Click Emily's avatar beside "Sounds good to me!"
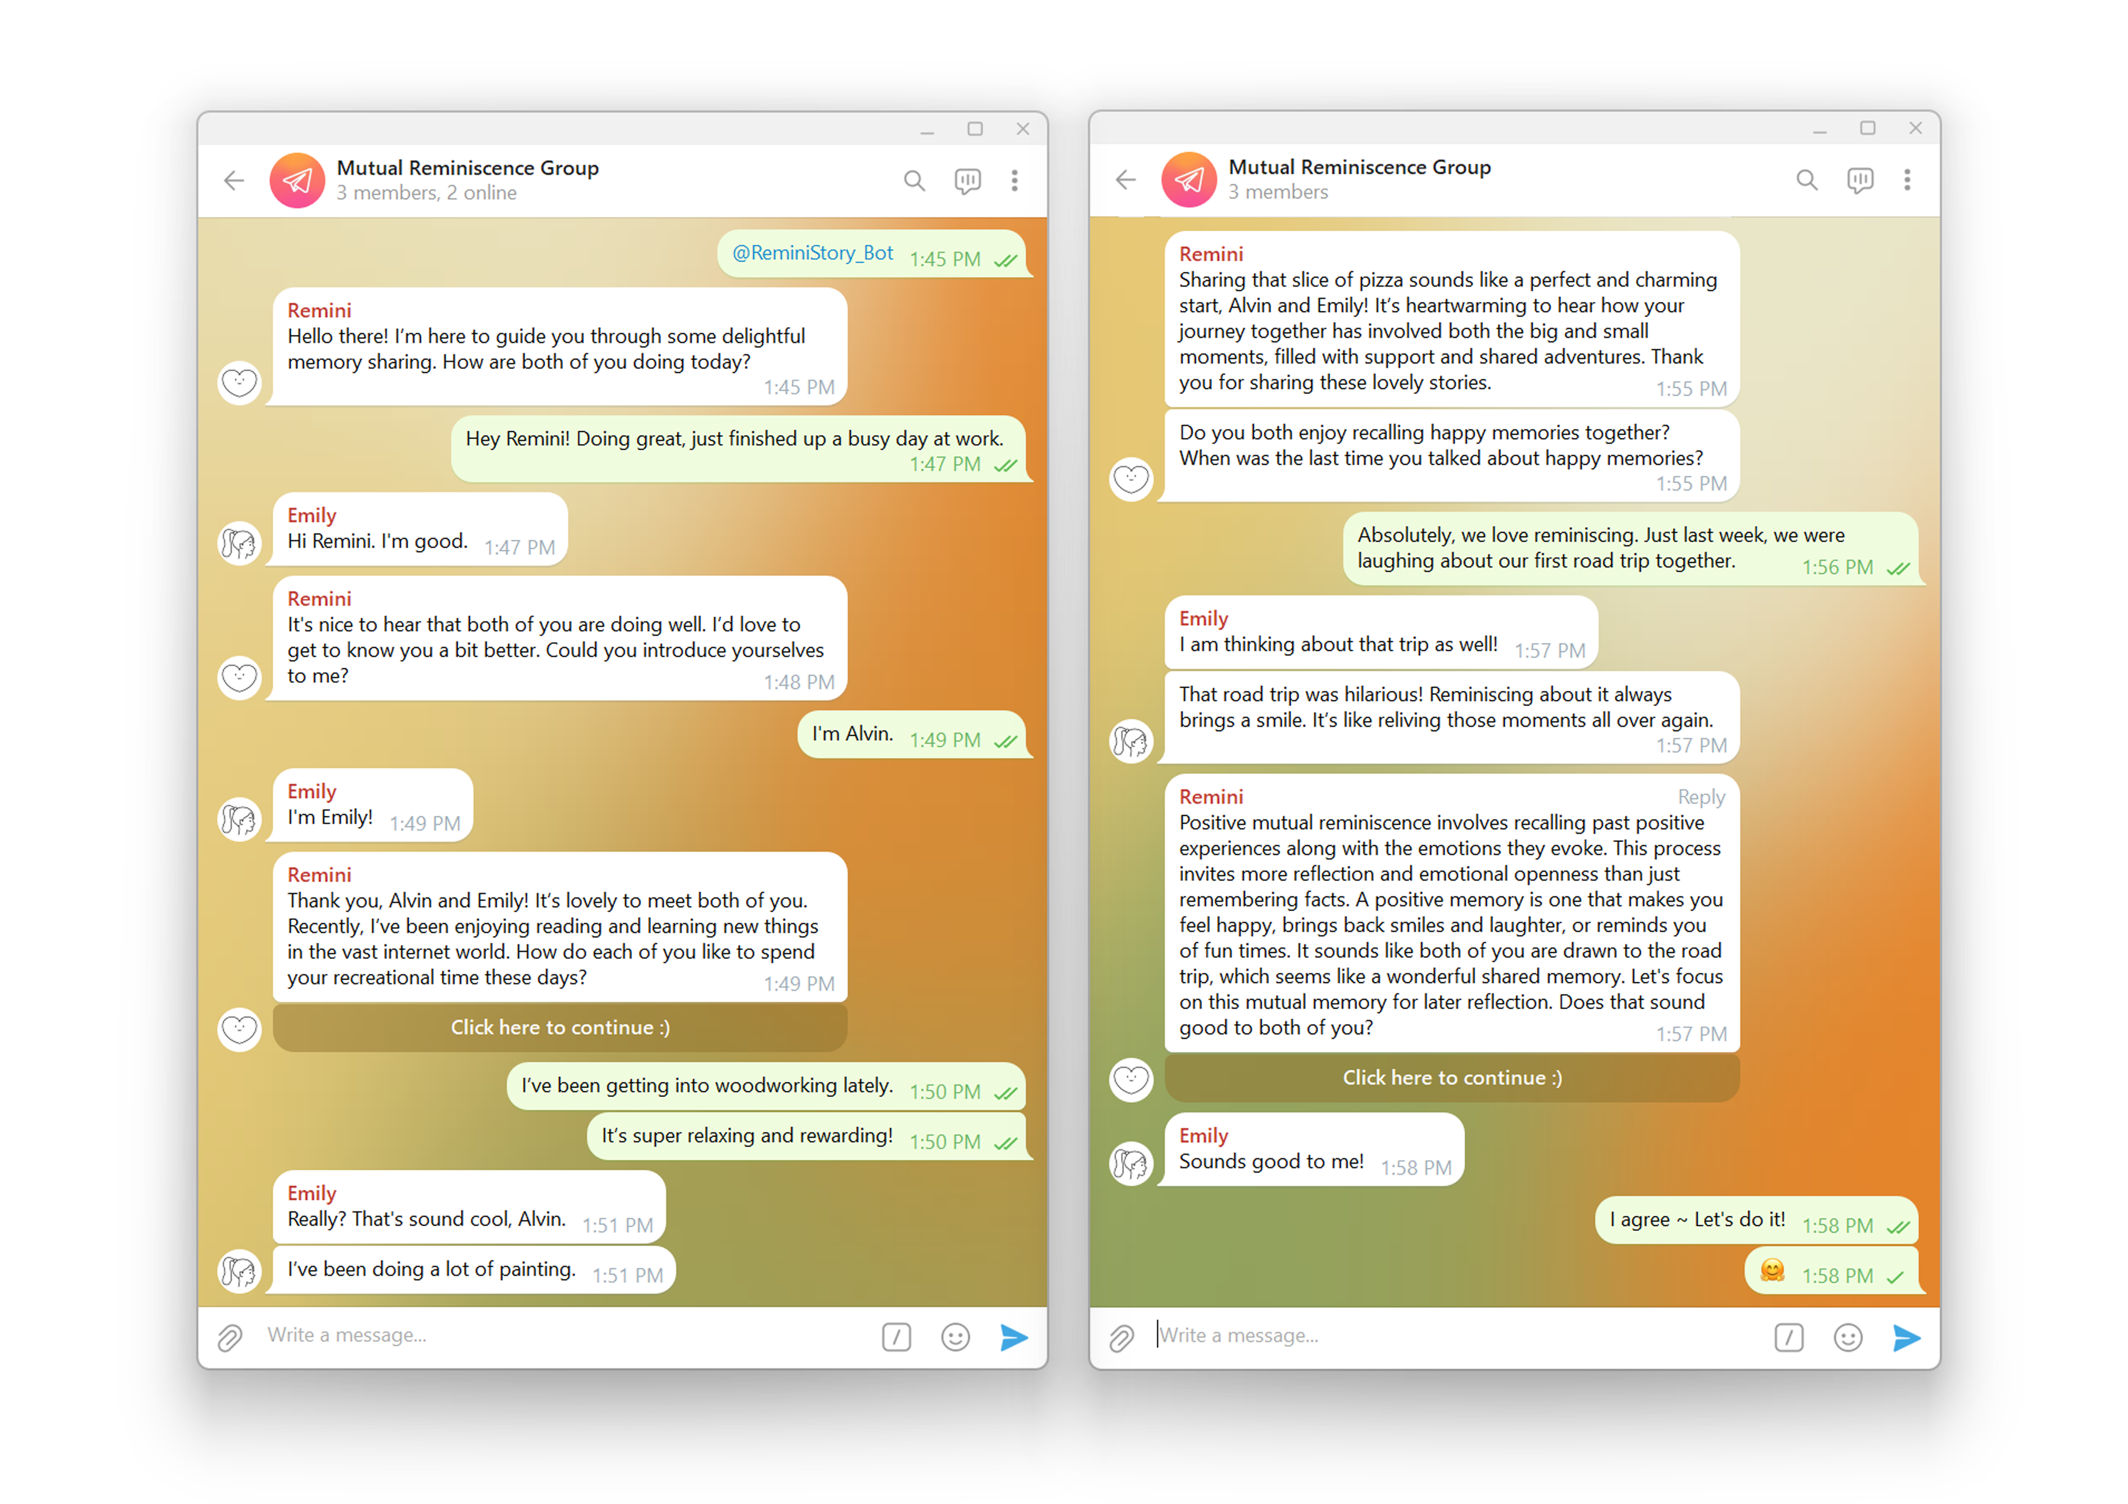 1131,1163
